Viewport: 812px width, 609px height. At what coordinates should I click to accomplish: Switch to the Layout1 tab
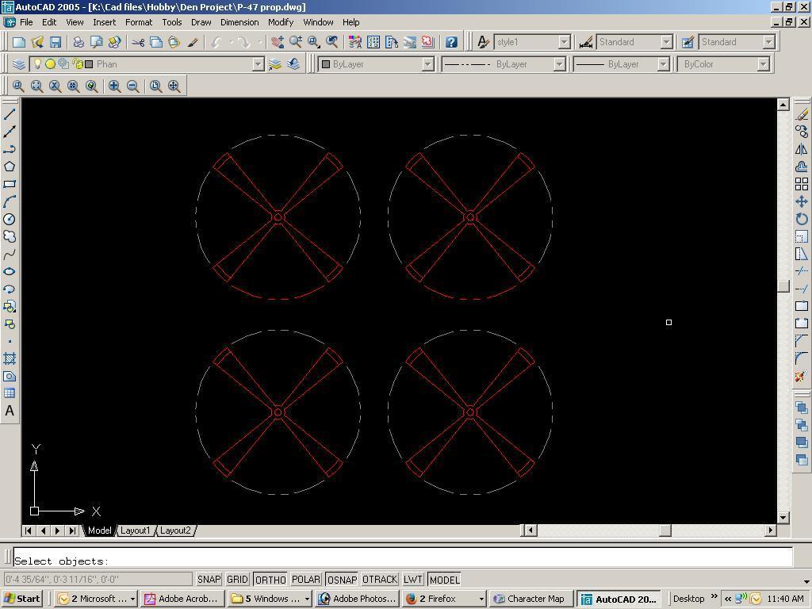click(x=135, y=530)
